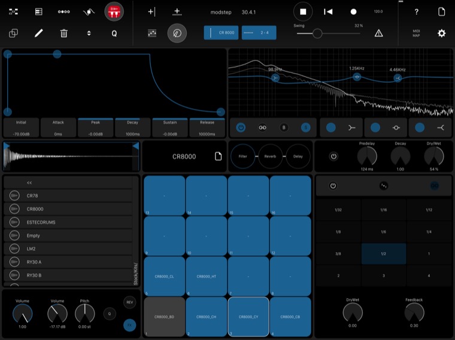This screenshot has height=340, width=455.
Task: Click the CR8000_HT pad
Action: (207, 276)
